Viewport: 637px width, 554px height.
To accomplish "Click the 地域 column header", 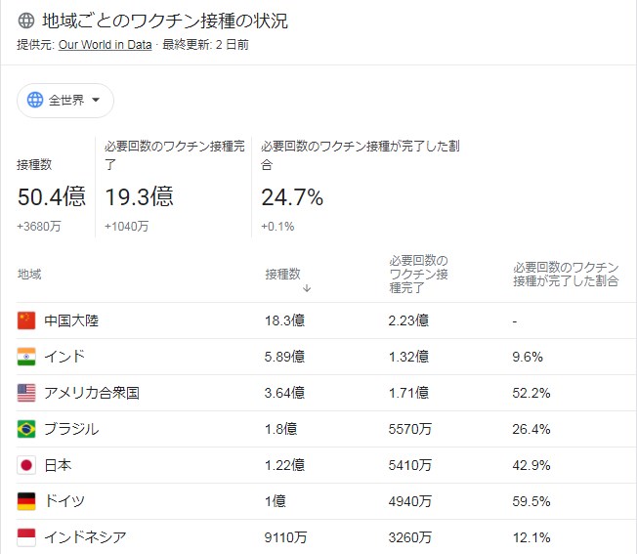I will point(29,275).
